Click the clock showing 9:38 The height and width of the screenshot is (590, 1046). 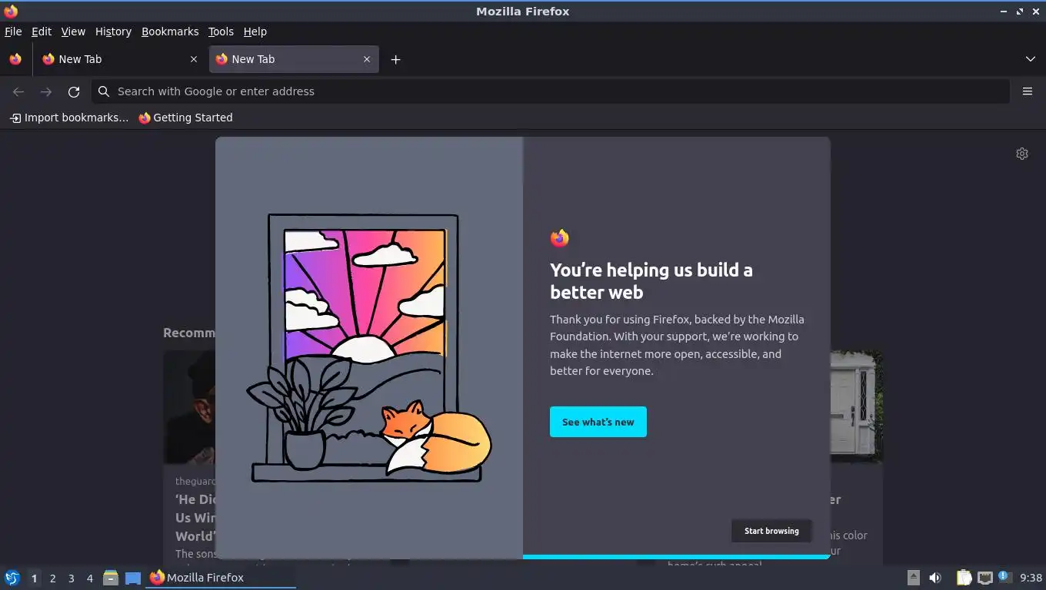click(x=1031, y=578)
